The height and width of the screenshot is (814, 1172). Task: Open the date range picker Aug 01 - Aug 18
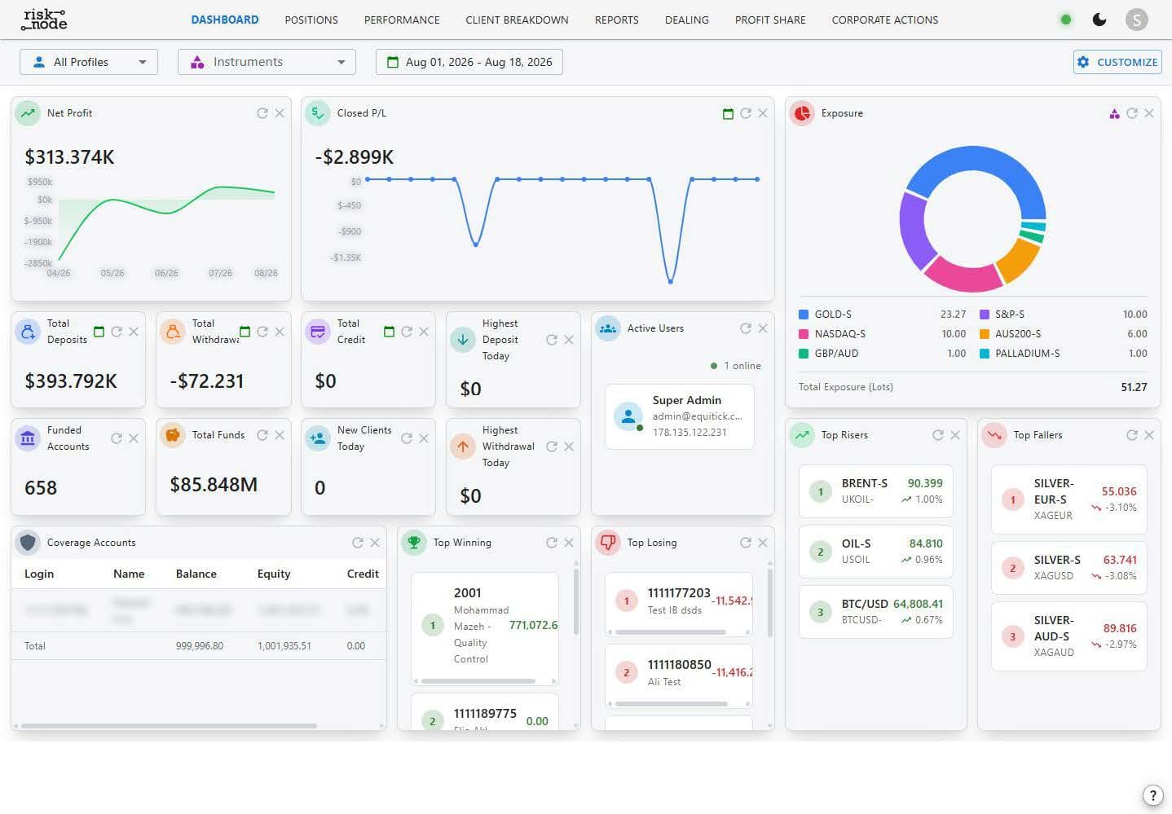click(x=469, y=62)
